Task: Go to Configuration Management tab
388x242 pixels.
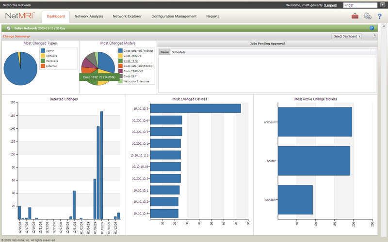Action: point(174,16)
